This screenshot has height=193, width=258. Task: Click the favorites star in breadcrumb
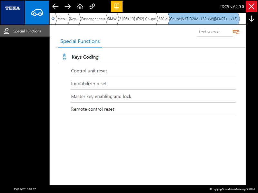coord(53,19)
